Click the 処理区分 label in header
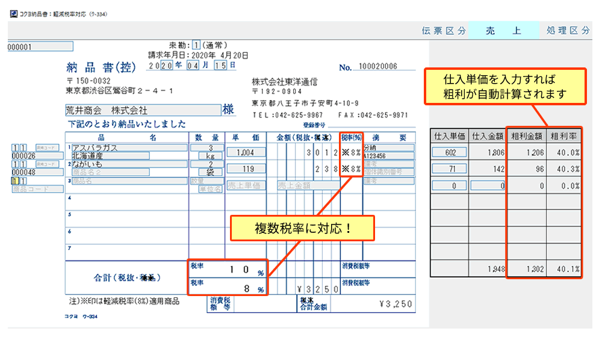Screen dimensions: 602x340 click(x=568, y=31)
